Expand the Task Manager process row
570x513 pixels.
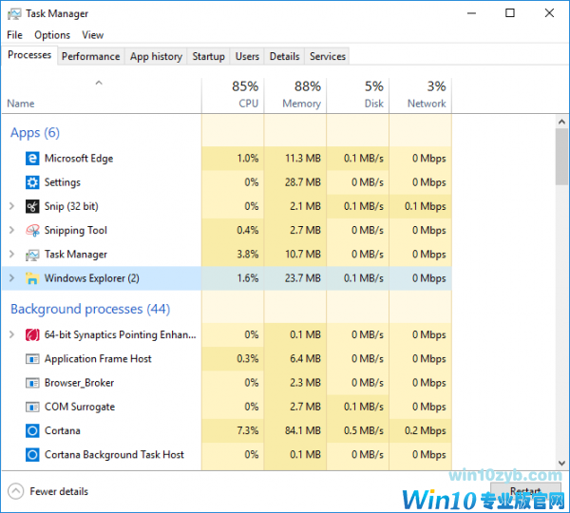coord(11,255)
